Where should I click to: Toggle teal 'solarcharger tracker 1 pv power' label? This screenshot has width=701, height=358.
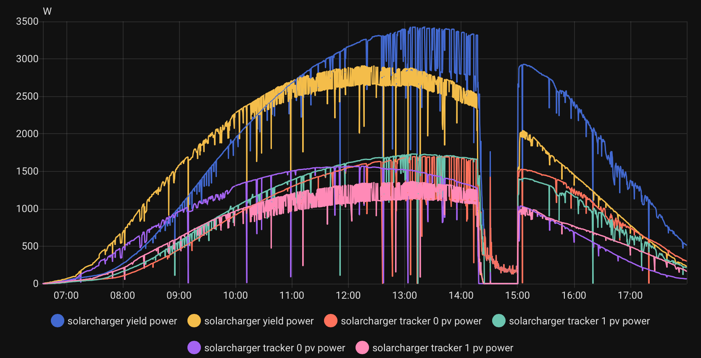580,321
